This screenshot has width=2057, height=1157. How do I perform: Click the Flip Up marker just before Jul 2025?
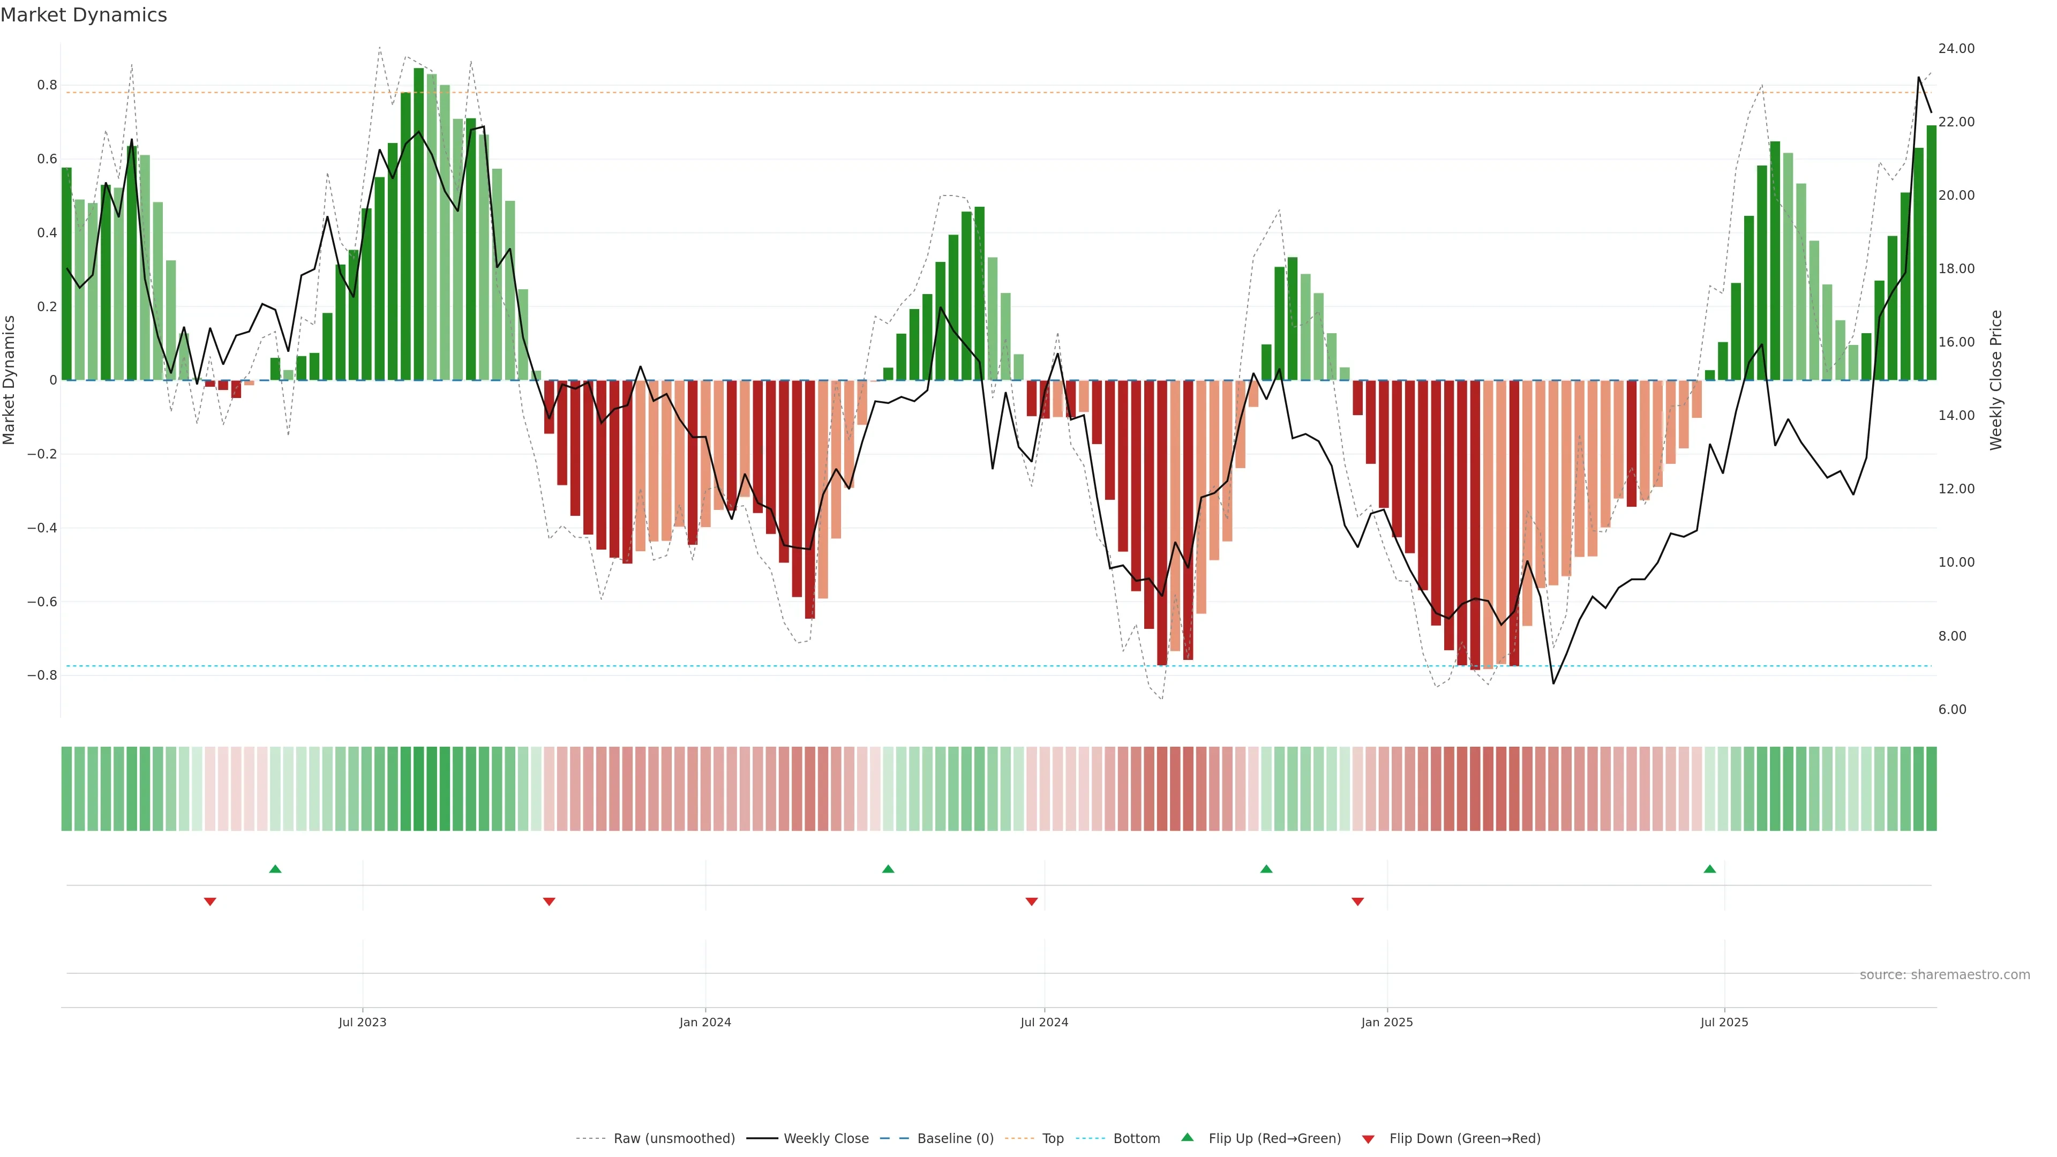click(x=1710, y=869)
